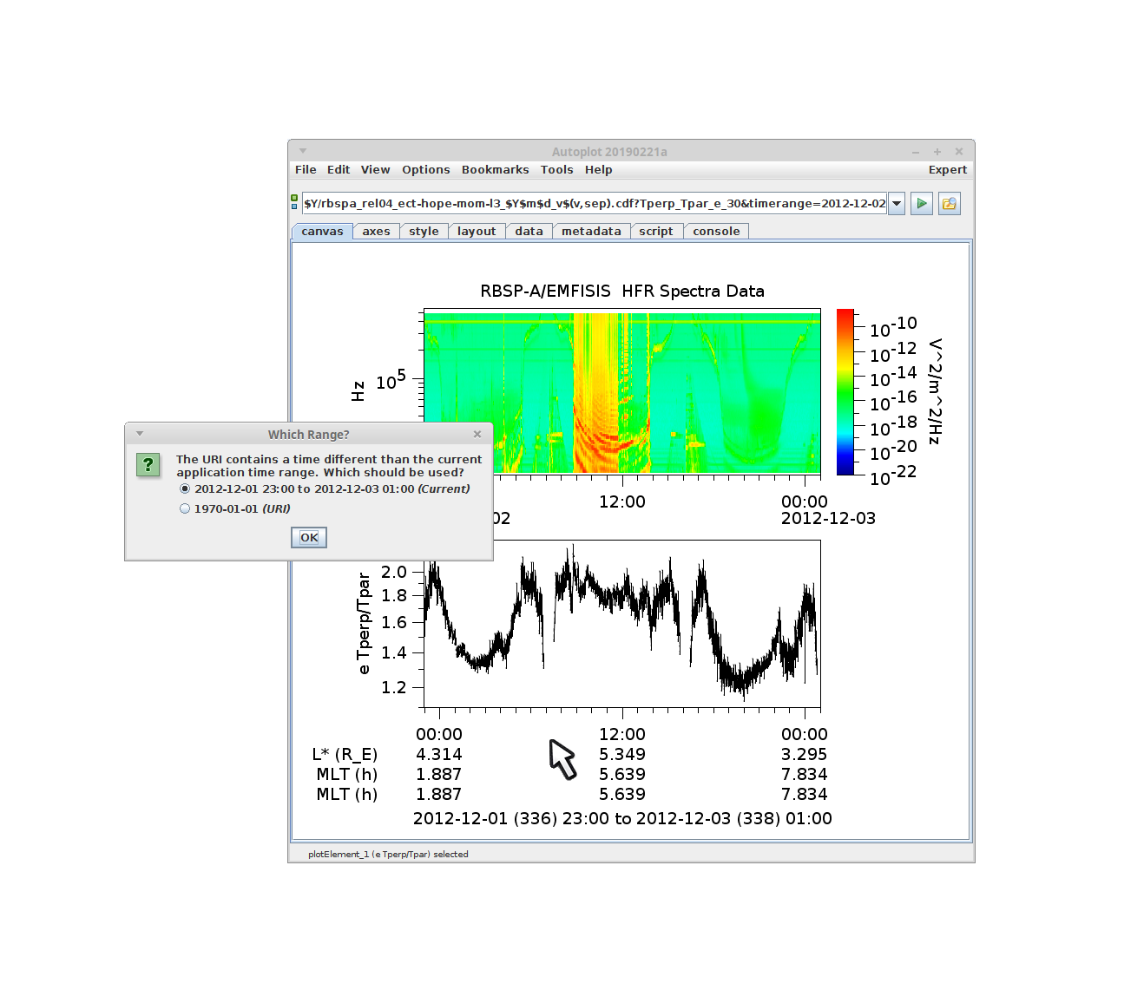1144x1003 pixels.
Task: Click the 10^-22 colorbar tick label
Action: pyautogui.click(x=893, y=475)
